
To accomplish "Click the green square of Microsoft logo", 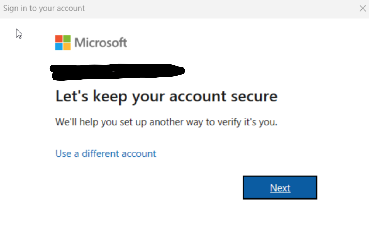I will [x=67, y=39].
